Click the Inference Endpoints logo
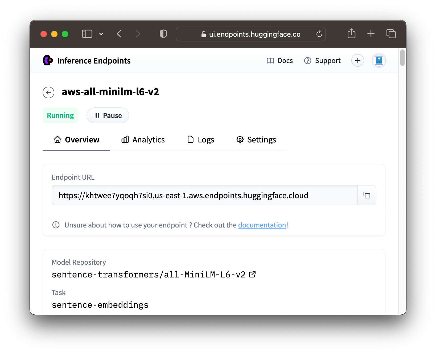This screenshot has width=436, height=354. click(x=48, y=60)
